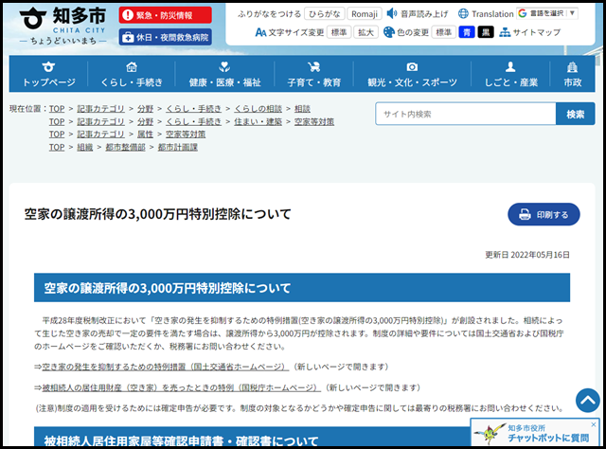Screen dimensions: 606x449
Task: Open 子育て・教育 nav menu
Action: tap(313, 74)
